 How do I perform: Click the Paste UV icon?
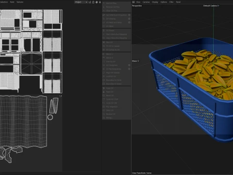tap(104, 92)
